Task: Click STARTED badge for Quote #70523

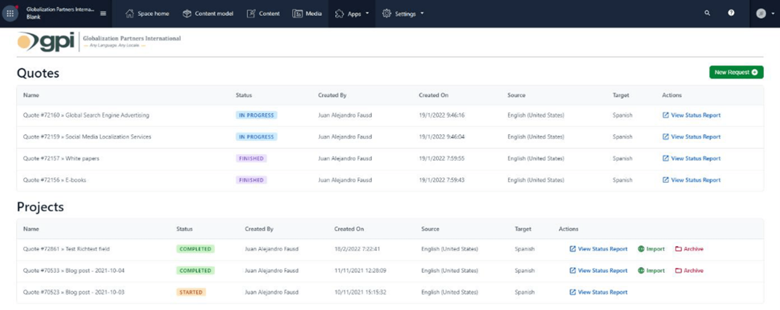Action: [x=191, y=292]
